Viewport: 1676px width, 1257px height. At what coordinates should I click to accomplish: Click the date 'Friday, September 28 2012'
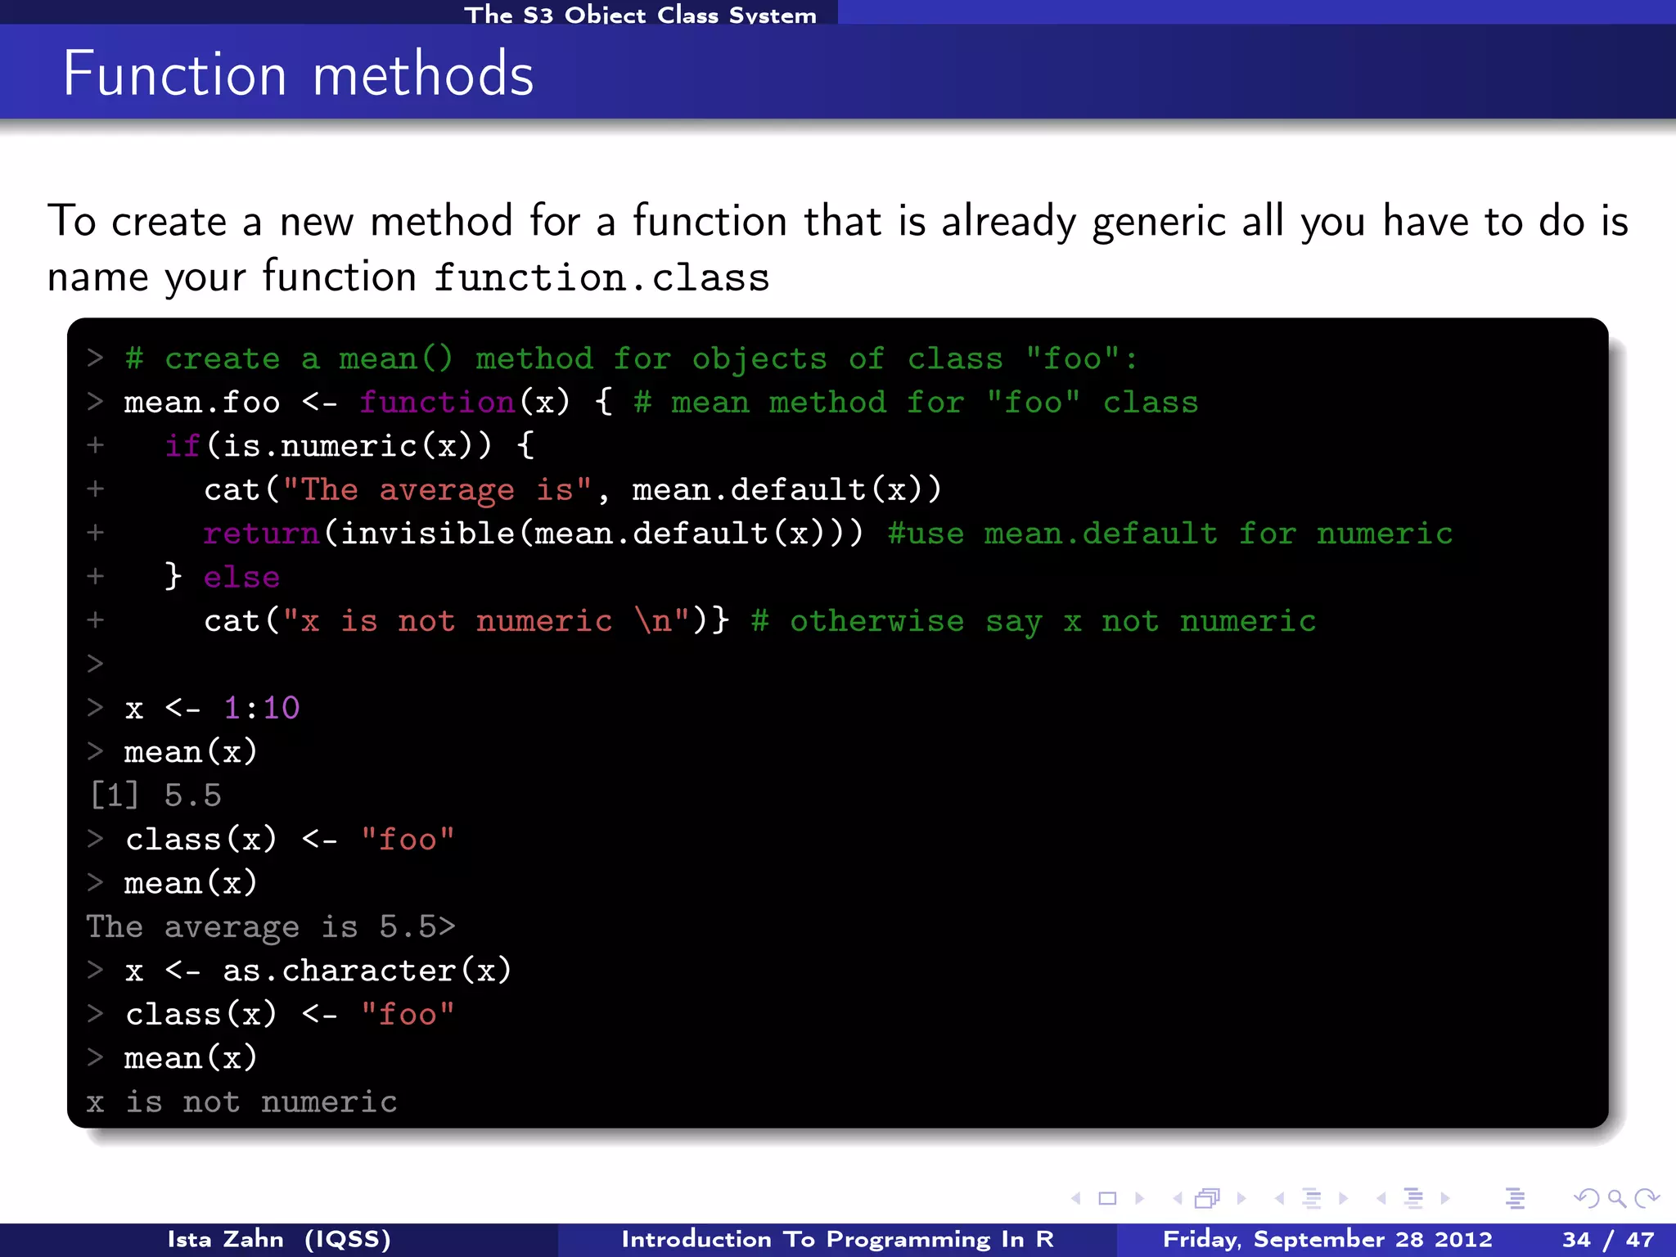coord(1328,1240)
